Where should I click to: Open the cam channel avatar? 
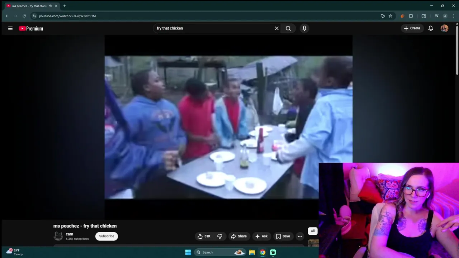[58, 236]
